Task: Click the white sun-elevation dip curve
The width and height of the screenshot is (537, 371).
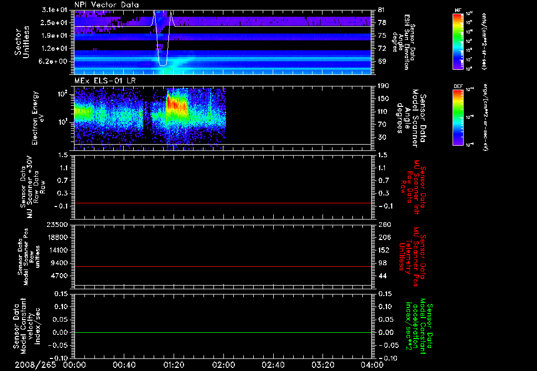Action: pos(163,38)
